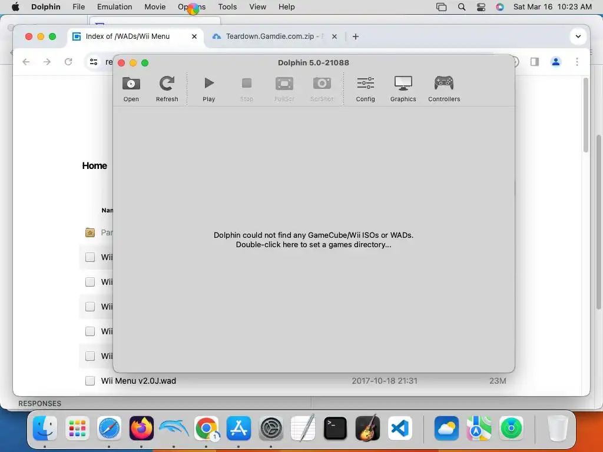This screenshot has width=603, height=452.
Task: Open the File menu
Action: click(78, 7)
